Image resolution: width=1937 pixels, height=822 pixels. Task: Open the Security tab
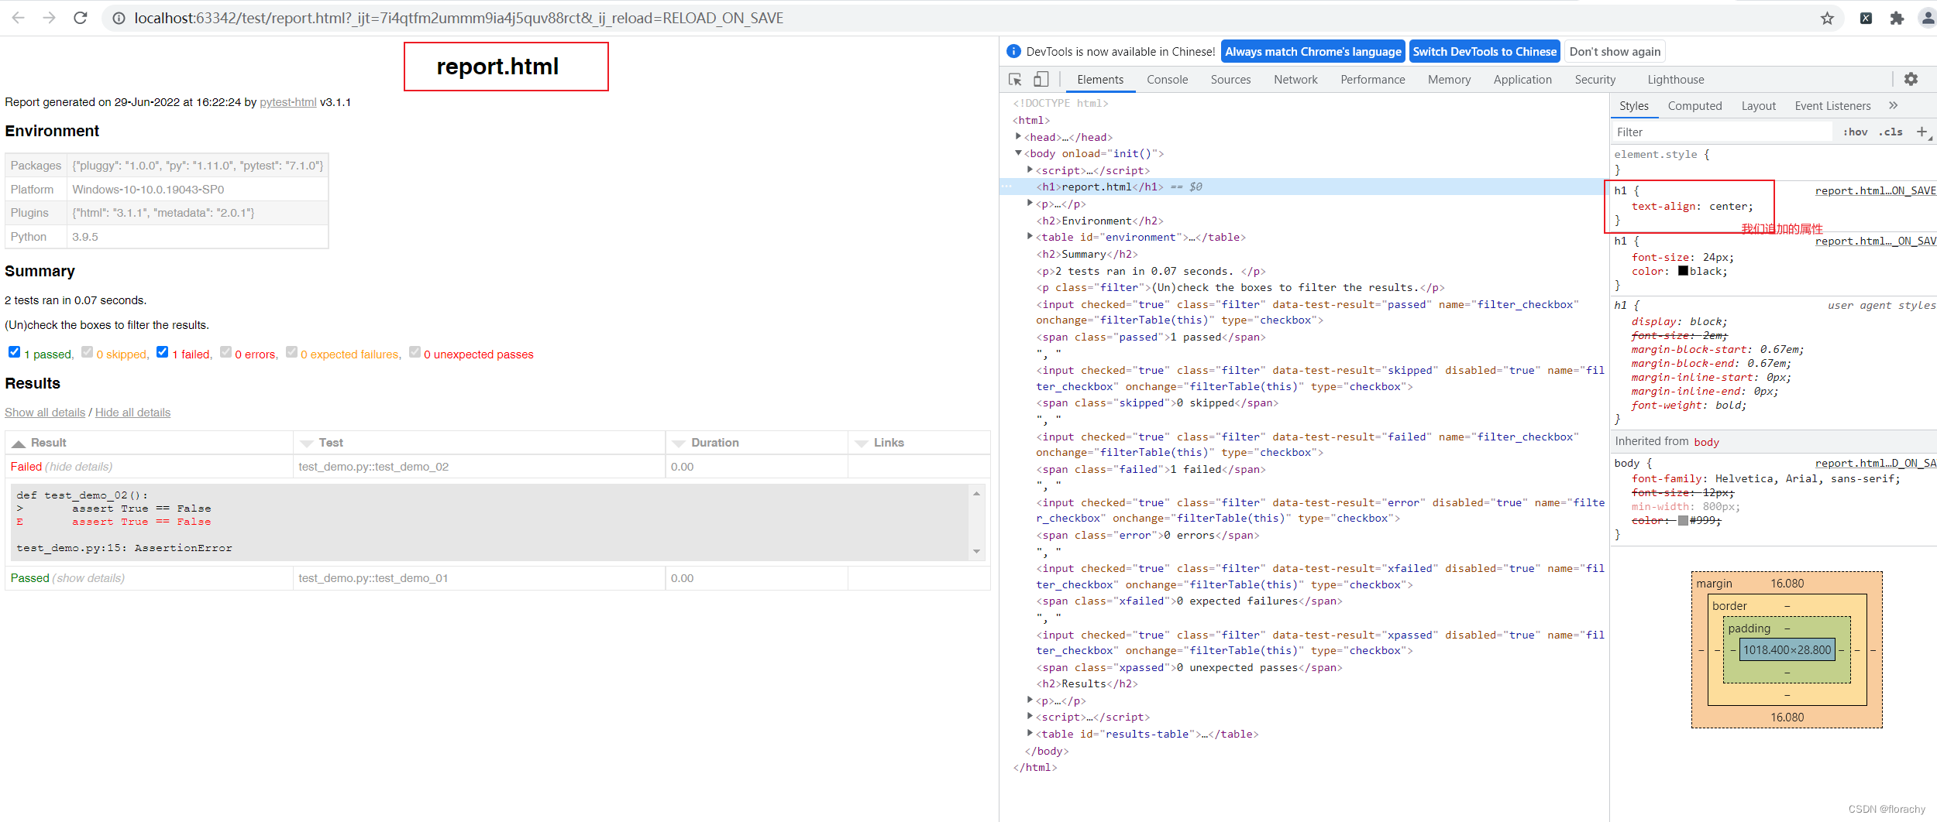click(1595, 80)
